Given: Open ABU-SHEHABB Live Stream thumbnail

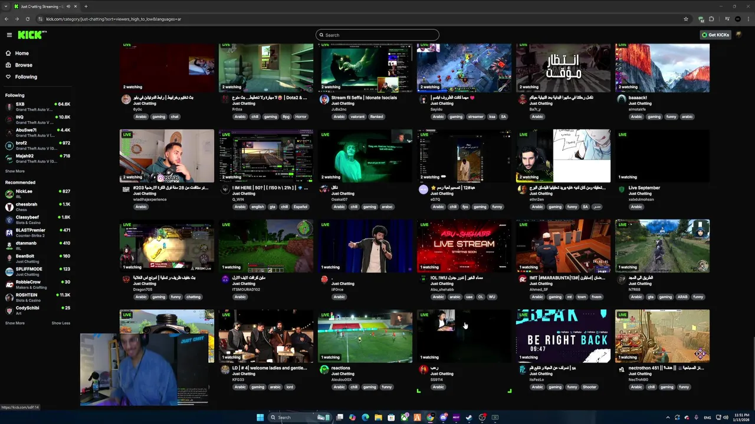Looking at the screenshot, I should tap(464, 246).
